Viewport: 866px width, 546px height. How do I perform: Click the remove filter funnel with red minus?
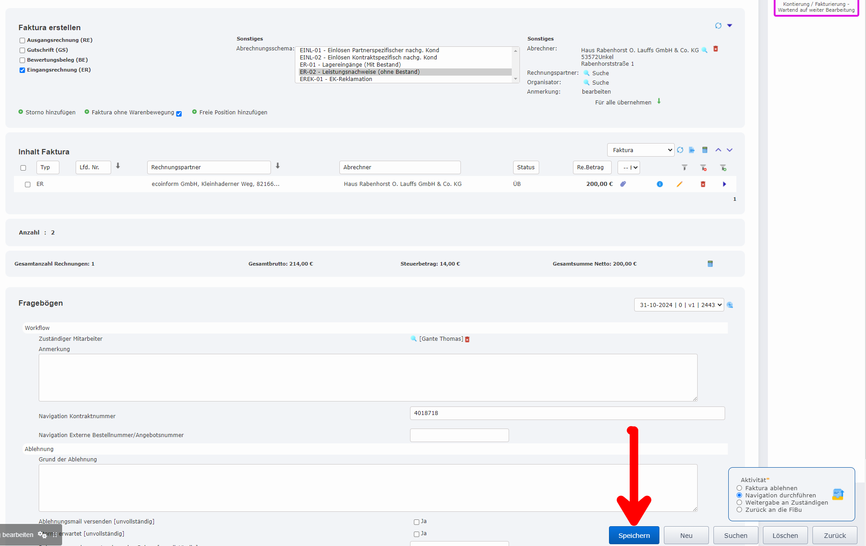point(703,168)
